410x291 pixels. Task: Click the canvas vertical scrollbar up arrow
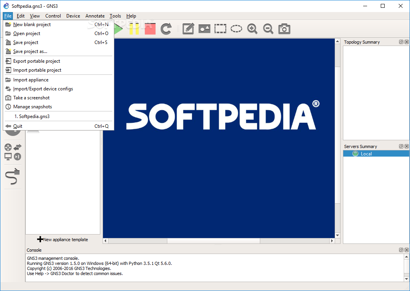point(337,42)
